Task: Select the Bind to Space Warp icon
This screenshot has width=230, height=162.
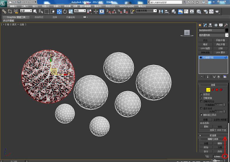Action: 16,11
